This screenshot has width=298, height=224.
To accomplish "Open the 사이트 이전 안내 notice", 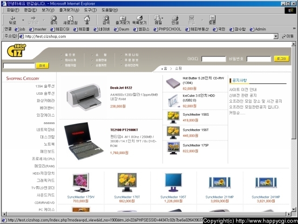I will [243, 90].
